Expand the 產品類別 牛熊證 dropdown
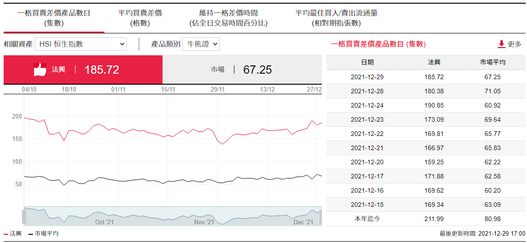The width and height of the screenshot is (527, 243). [201, 44]
